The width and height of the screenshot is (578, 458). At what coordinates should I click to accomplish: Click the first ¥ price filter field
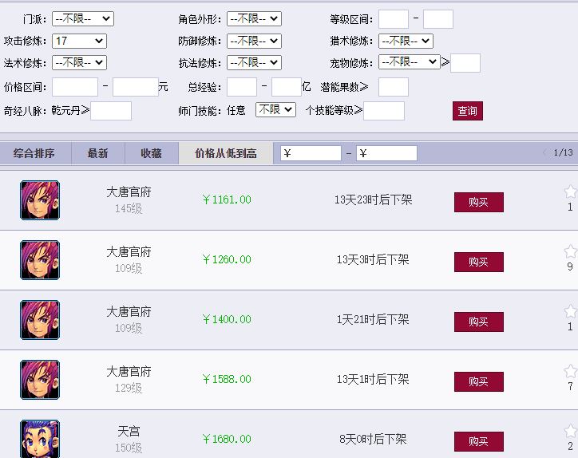311,153
